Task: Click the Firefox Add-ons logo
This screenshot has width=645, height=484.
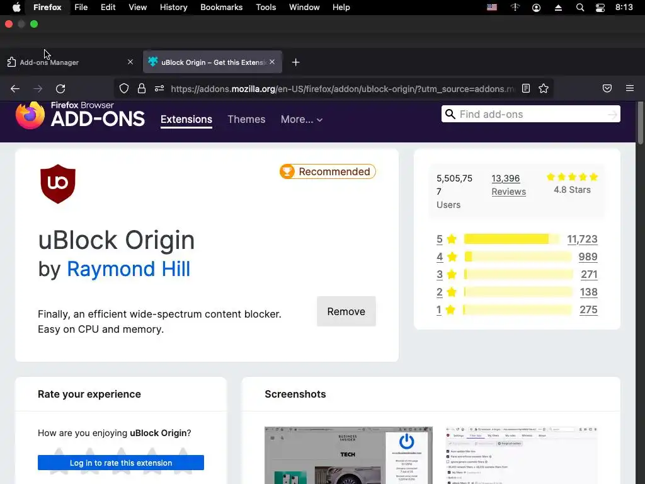Action: tap(80, 115)
